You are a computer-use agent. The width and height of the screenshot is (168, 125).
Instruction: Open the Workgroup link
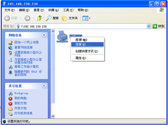pos(21,93)
